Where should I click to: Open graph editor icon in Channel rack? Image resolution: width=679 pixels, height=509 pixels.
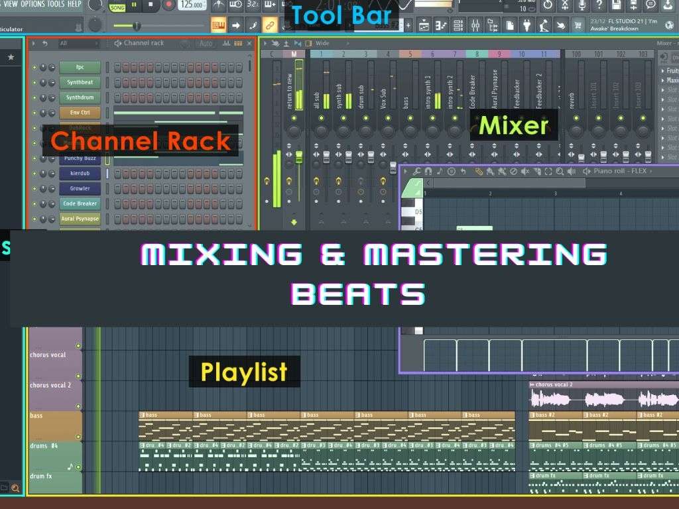226,43
